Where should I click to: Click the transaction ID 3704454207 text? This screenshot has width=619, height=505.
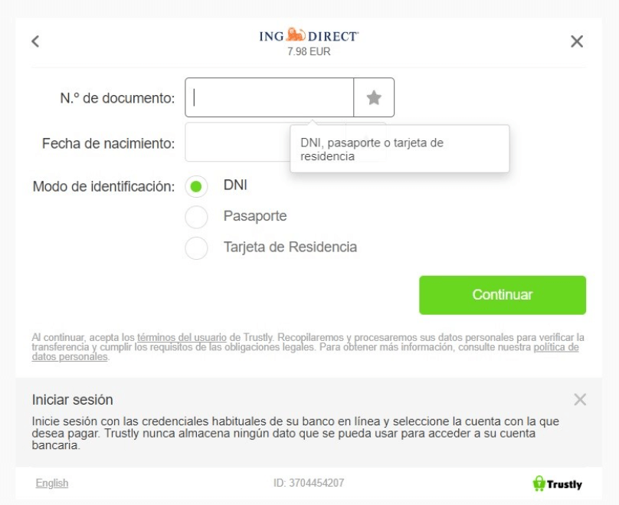click(309, 483)
